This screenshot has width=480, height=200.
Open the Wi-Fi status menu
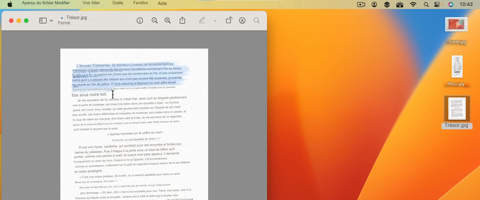point(413,5)
